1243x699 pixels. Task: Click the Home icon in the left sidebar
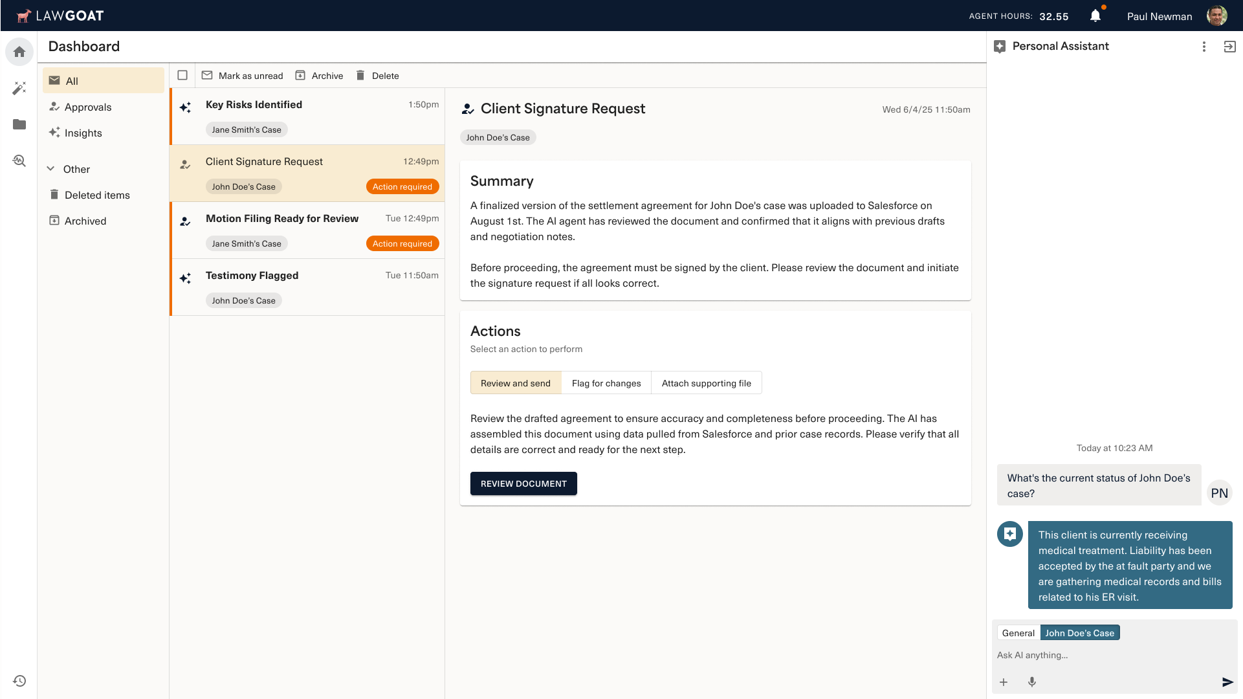(19, 51)
